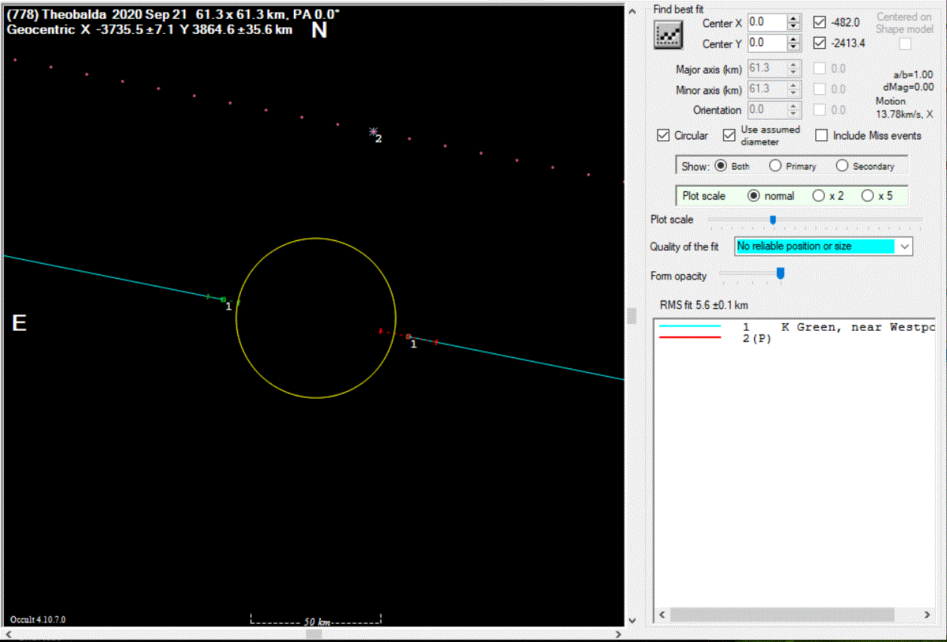Click the Geocentric X Y coordinates text
This screenshot has height=642, width=947.
(150, 29)
